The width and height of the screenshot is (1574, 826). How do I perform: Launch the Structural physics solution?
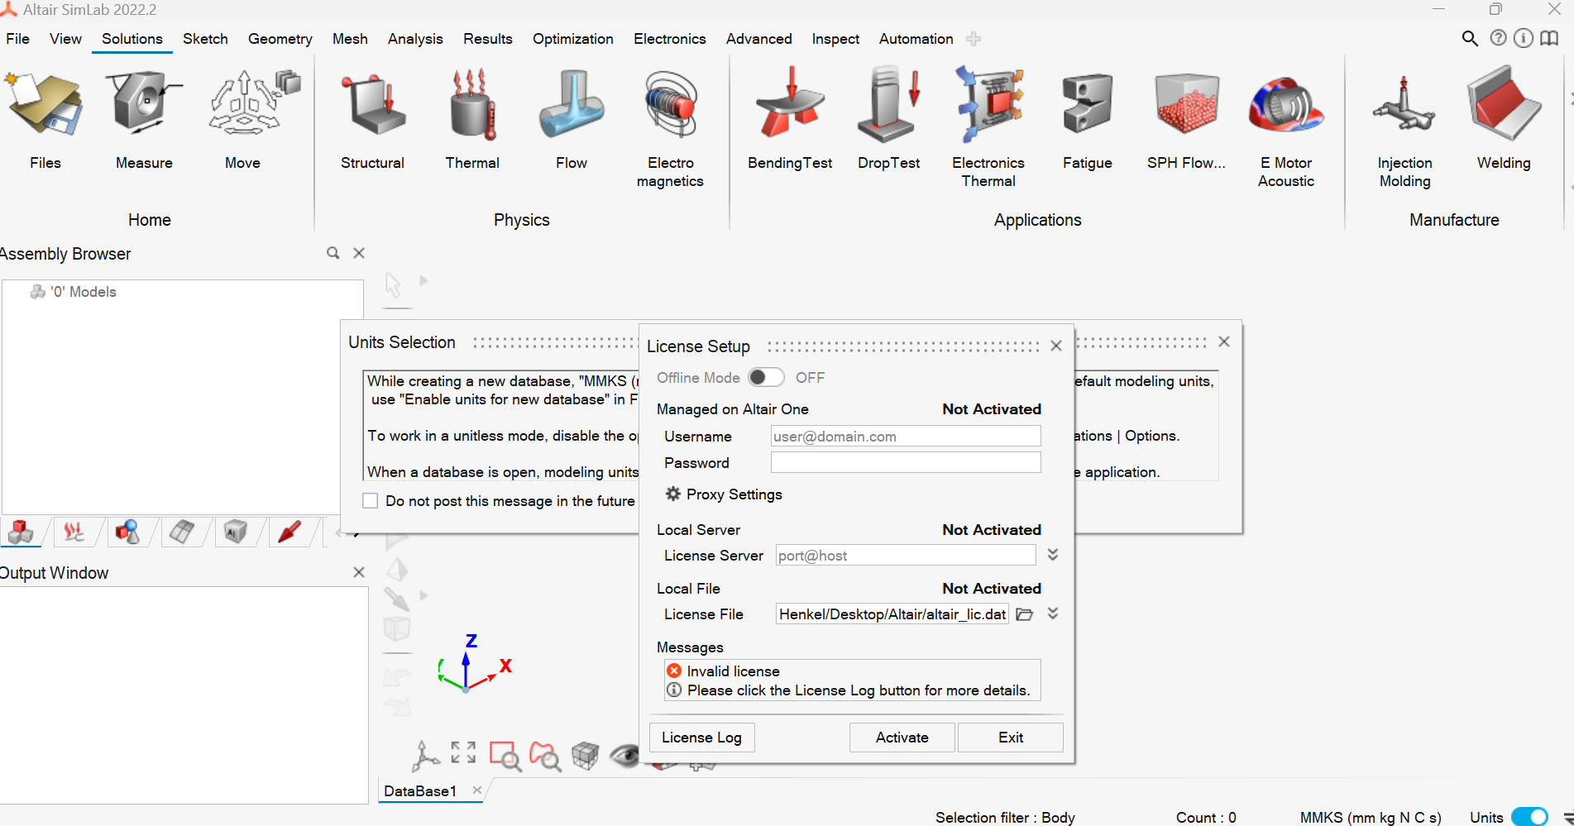pyautogui.click(x=372, y=120)
